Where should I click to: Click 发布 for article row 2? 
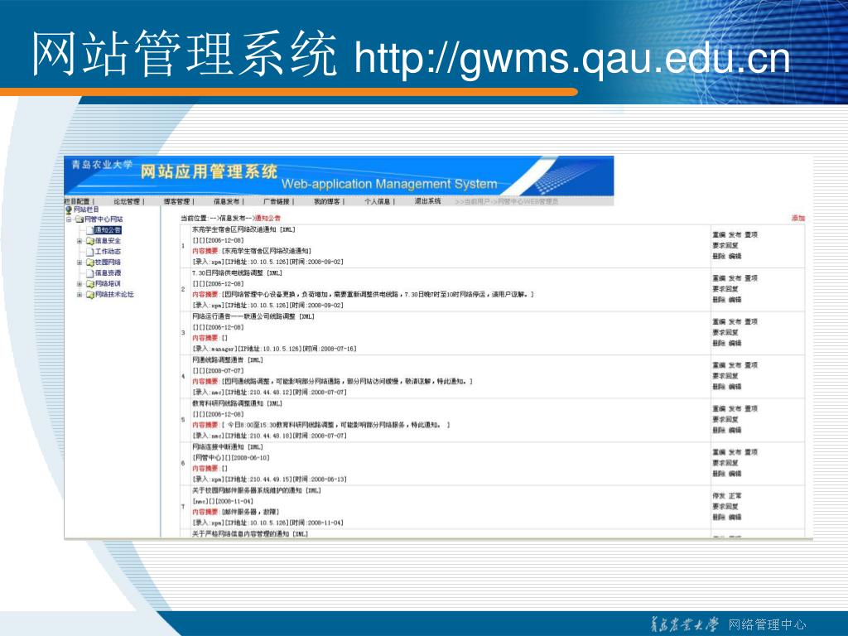735,278
